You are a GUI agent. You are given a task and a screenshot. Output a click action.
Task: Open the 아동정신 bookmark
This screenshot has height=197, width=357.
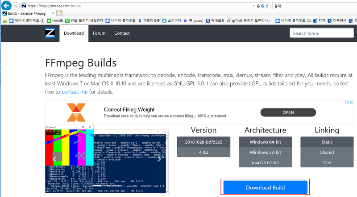337,20
